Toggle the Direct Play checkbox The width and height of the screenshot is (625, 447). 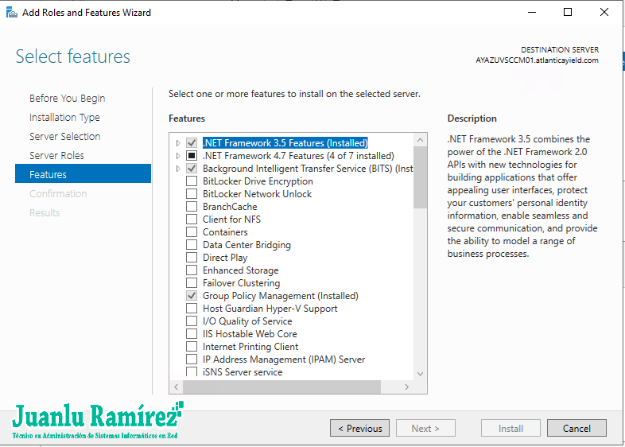[x=192, y=258]
